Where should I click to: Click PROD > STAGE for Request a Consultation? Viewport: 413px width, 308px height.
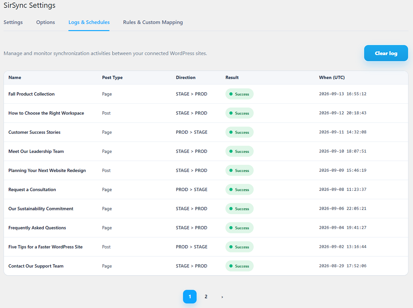(x=192, y=190)
